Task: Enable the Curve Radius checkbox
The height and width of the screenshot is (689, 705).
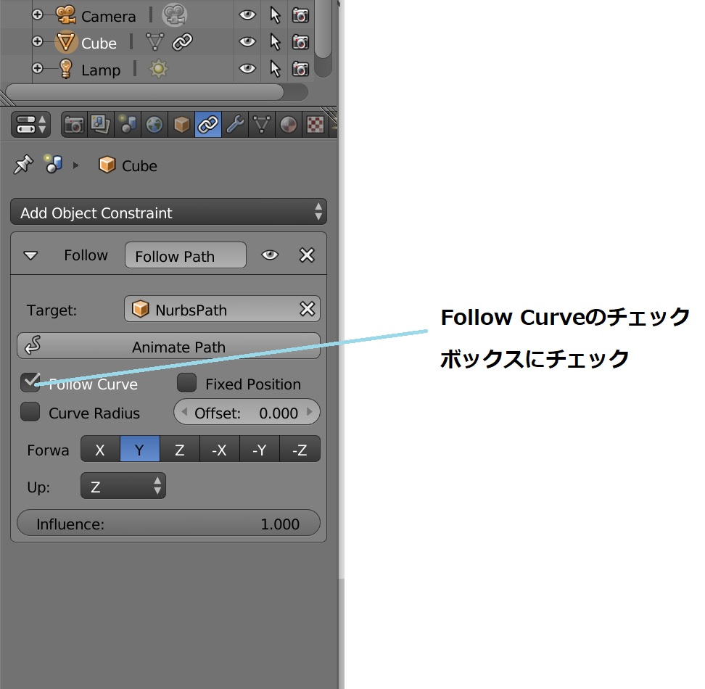Action: pos(30,412)
